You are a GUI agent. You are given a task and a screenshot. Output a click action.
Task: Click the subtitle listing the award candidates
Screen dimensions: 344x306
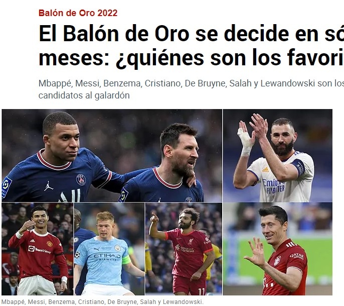[x=191, y=89]
